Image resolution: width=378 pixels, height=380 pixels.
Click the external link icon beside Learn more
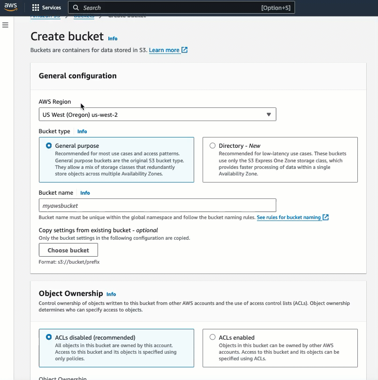click(x=184, y=50)
